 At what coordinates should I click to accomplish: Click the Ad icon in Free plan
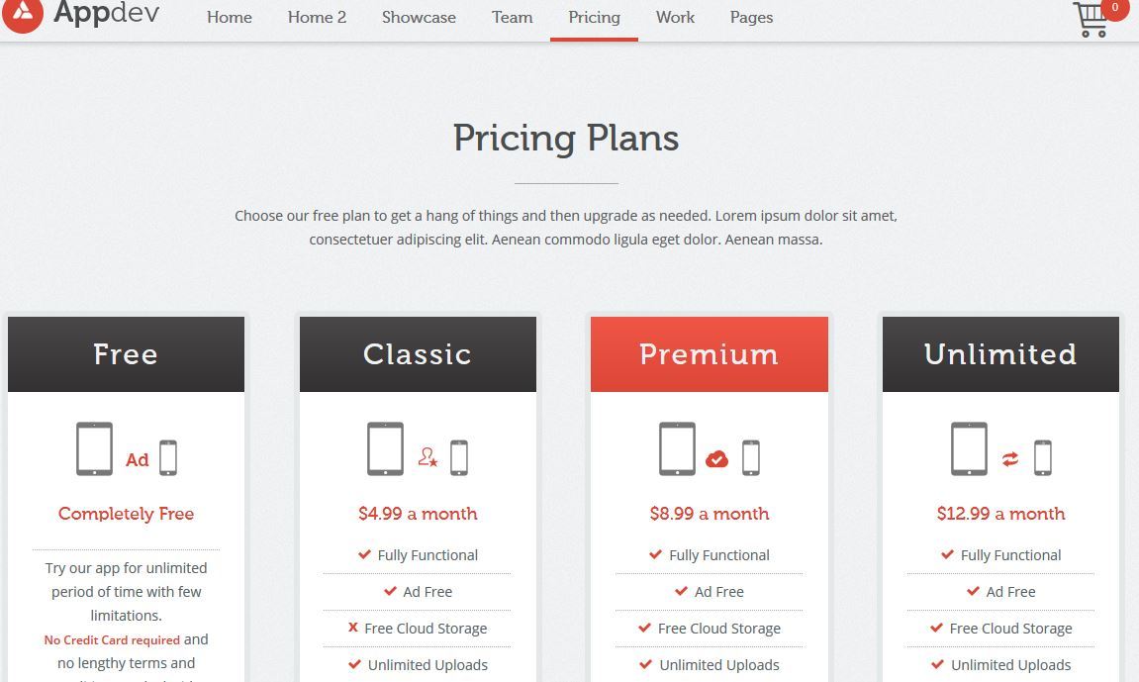pos(138,459)
